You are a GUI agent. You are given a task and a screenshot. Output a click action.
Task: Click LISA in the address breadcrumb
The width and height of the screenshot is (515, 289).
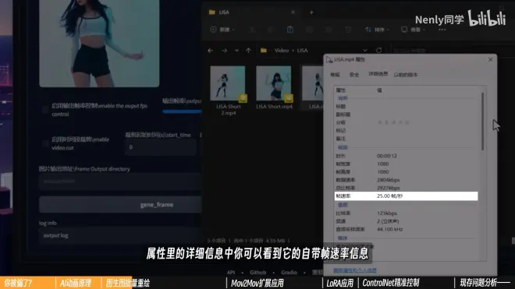tap(302, 51)
